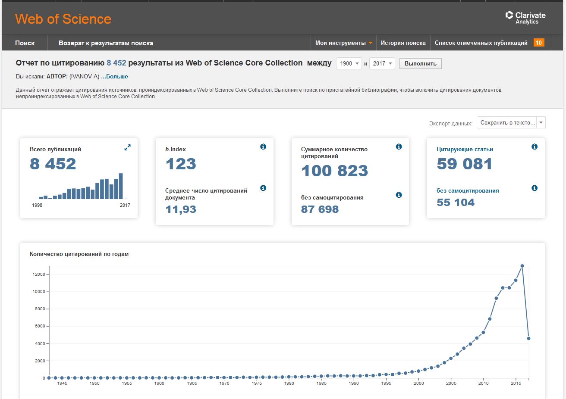Image resolution: width=566 pixels, height=399 pixels.
Task: Click the ...Больше link
Action: click(115, 77)
